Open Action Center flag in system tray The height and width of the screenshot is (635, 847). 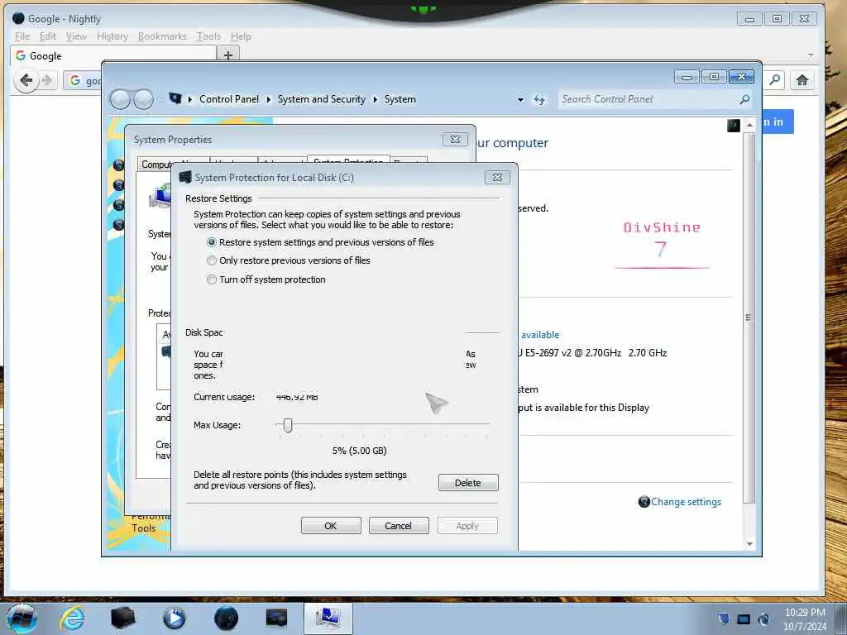pyautogui.click(x=723, y=619)
